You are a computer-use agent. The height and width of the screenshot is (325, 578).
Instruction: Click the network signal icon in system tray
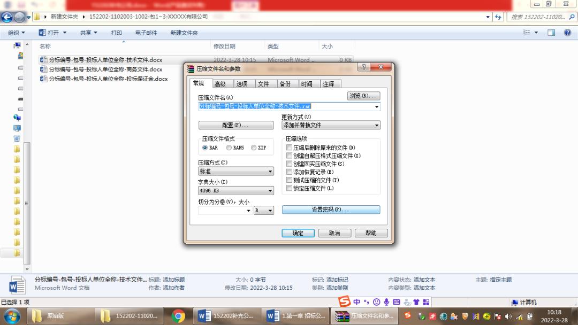[x=519, y=316]
